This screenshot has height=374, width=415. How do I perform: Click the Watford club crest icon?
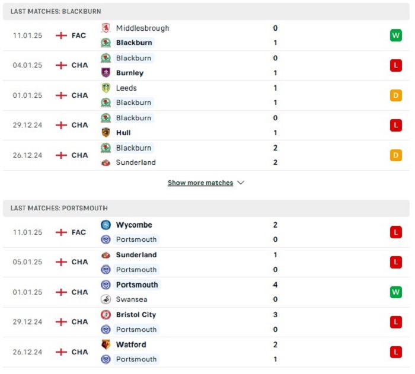tap(106, 344)
